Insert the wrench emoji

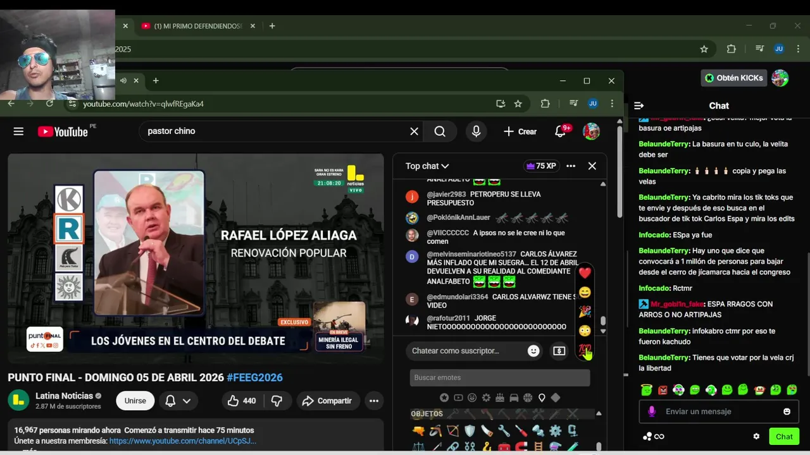pyautogui.click(x=504, y=431)
